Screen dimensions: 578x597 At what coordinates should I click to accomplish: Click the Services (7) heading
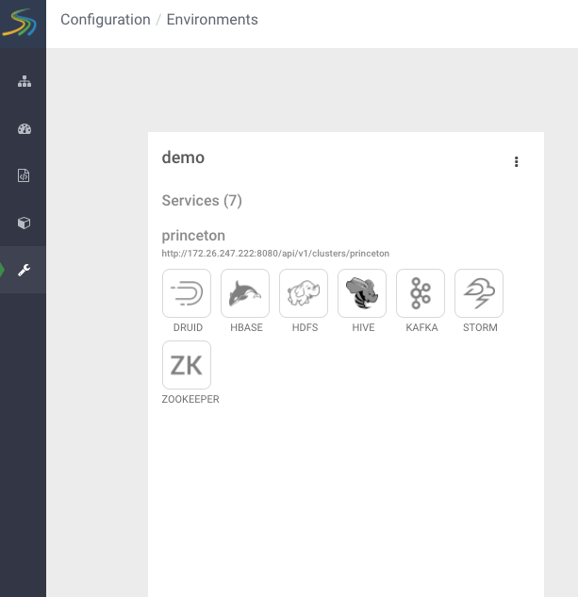pos(202,201)
